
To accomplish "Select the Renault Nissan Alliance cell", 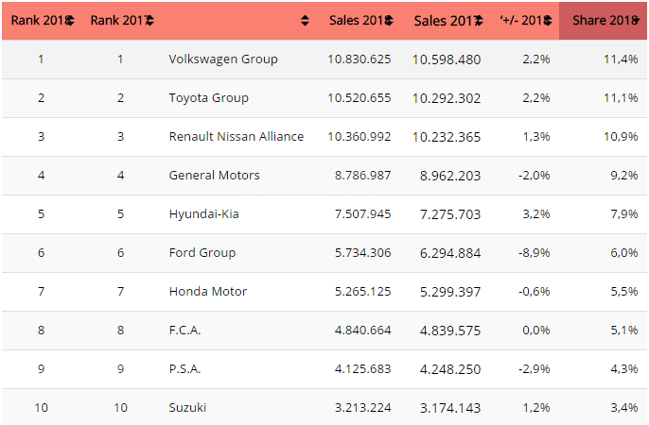I will pyautogui.click(x=237, y=137).
